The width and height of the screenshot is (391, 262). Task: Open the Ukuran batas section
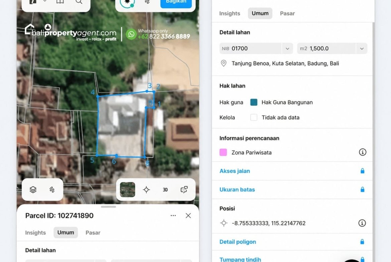(292, 190)
